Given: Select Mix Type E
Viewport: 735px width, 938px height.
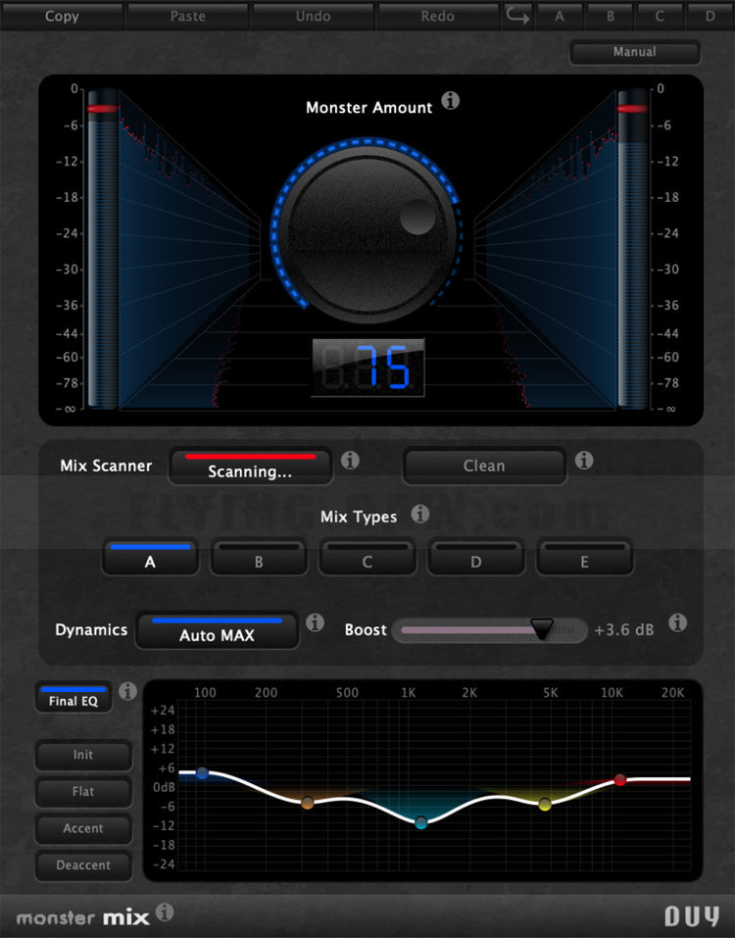Looking at the screenshot, I should tap(584, 557).
